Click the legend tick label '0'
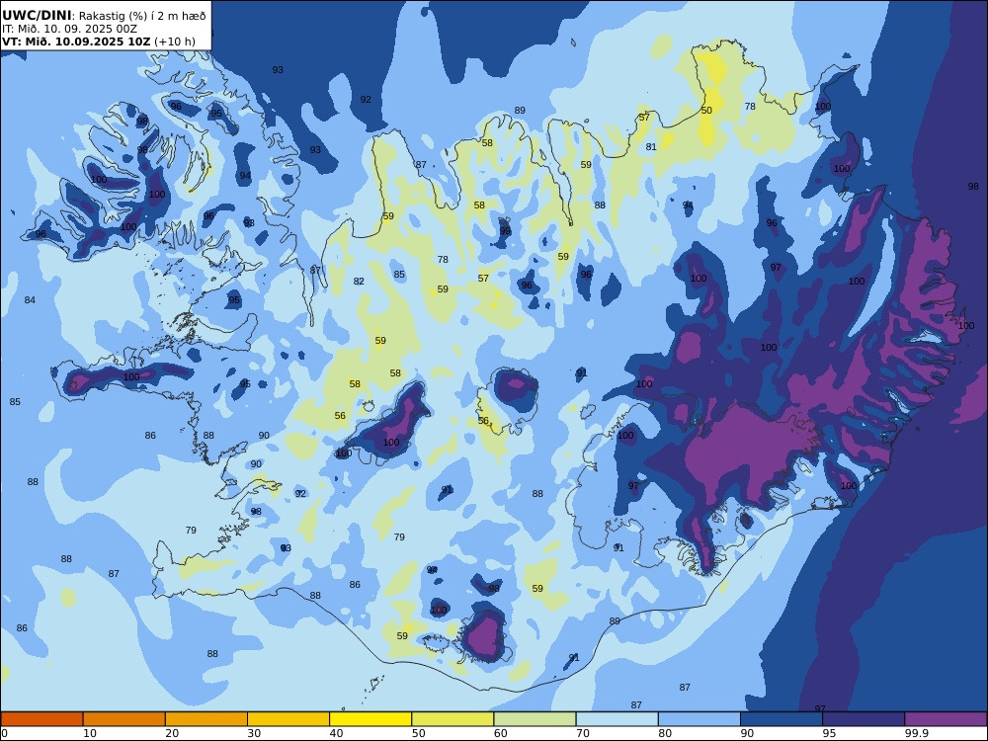The width and height of the screenshot is (988, 741). pyautogui.click(x=4, y=733)
